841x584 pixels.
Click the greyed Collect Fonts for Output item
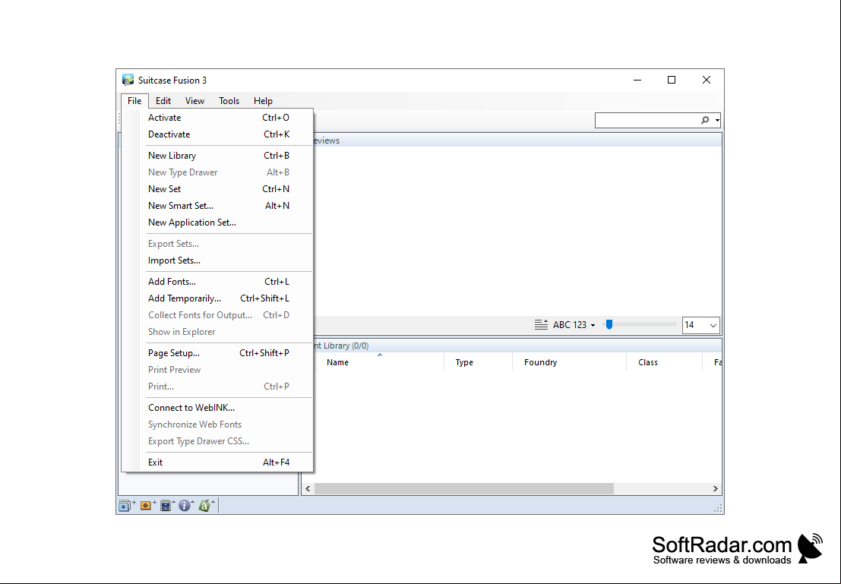click(218, 315)
